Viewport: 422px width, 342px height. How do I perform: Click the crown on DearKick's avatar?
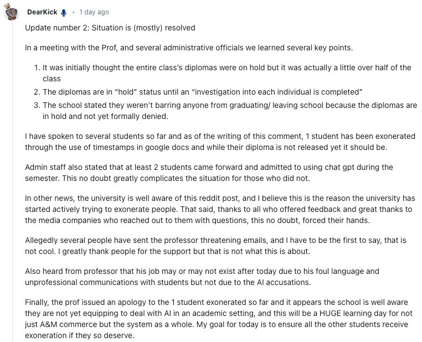(x=7, y=6)
